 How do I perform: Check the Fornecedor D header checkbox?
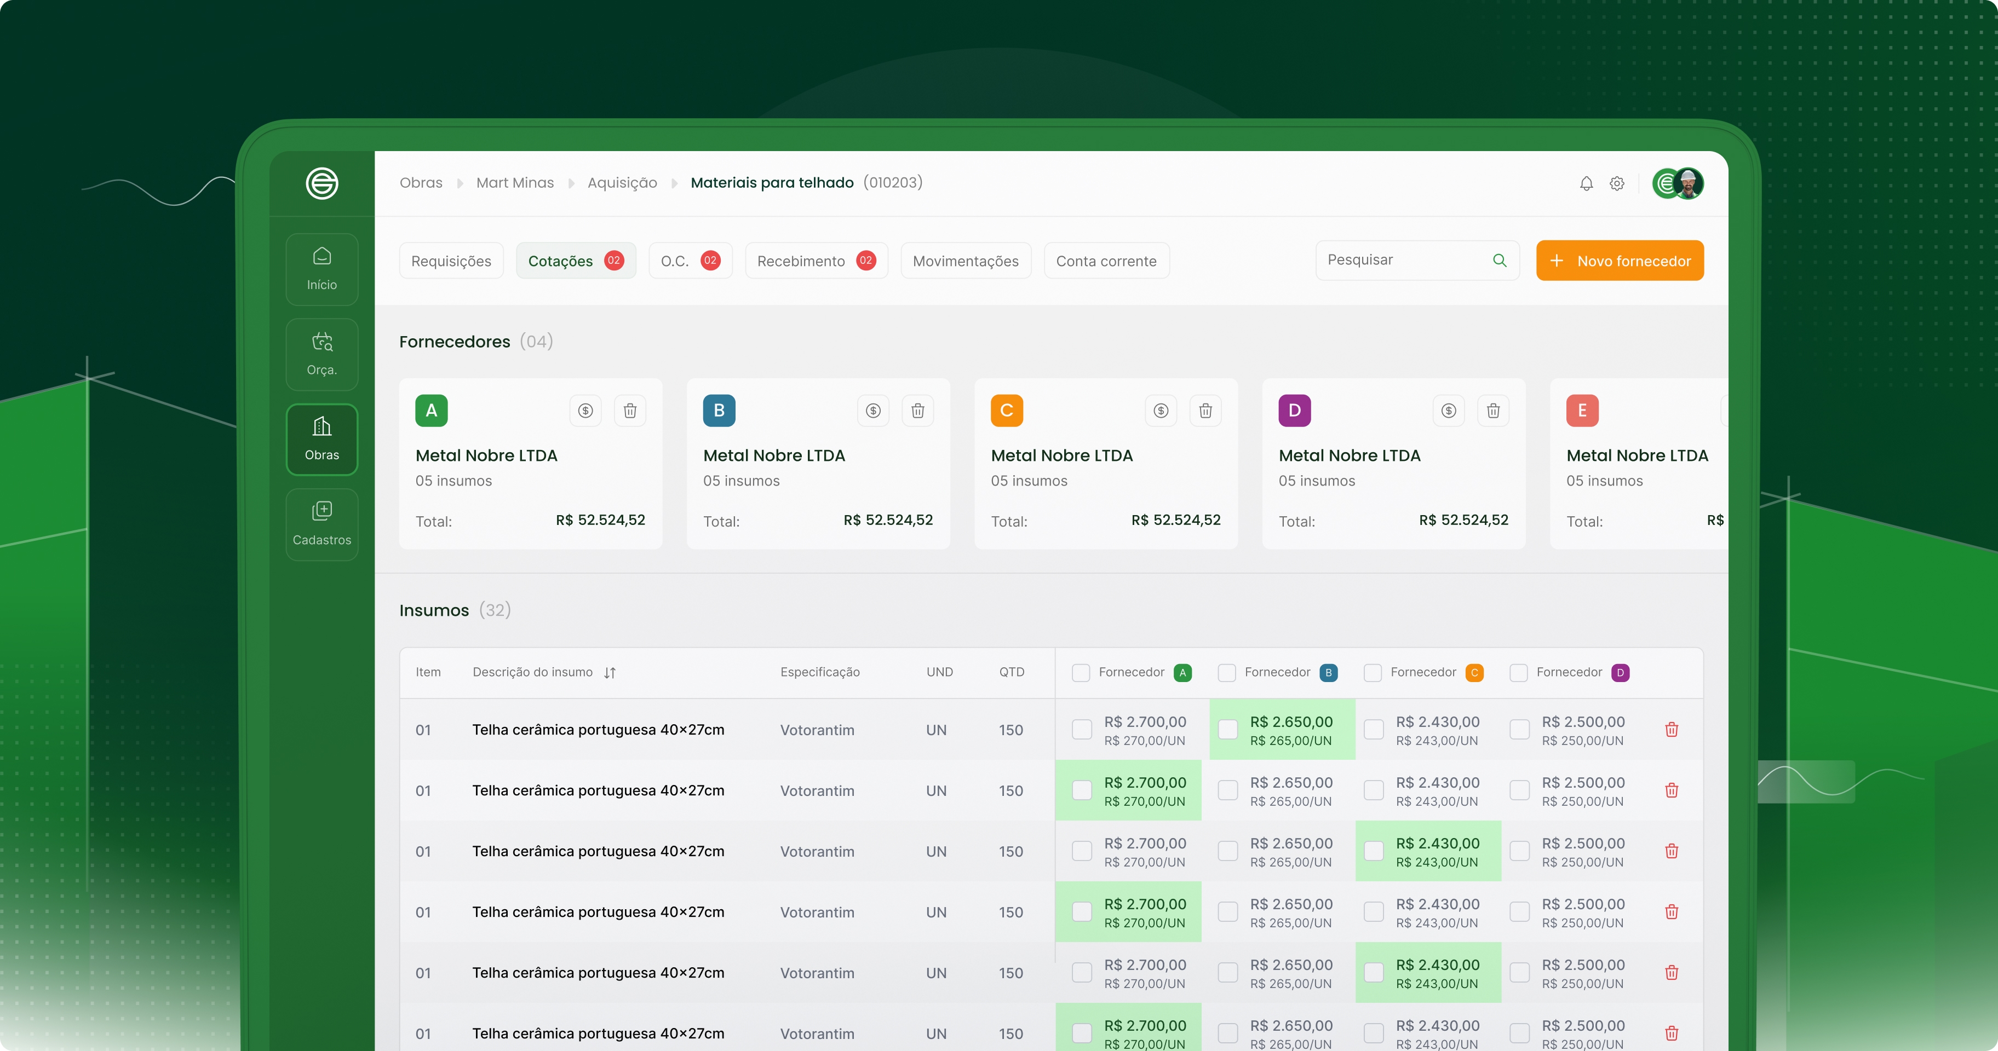pos(1519,673)
